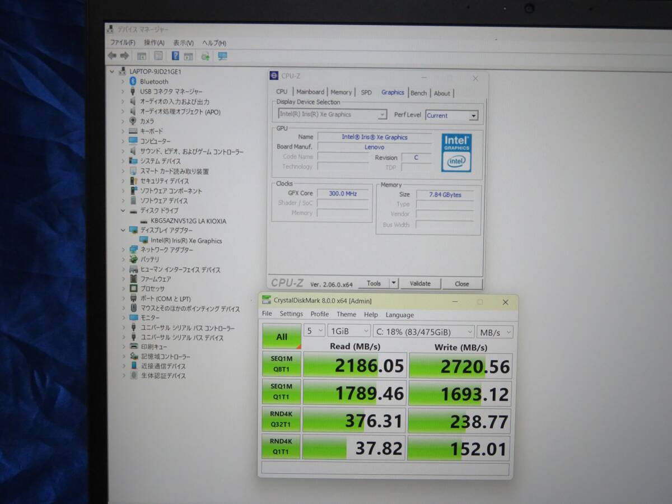Click the Close button in CPU-Z
The width and height of the screenshot is (672, 504).
coord(462,284)
